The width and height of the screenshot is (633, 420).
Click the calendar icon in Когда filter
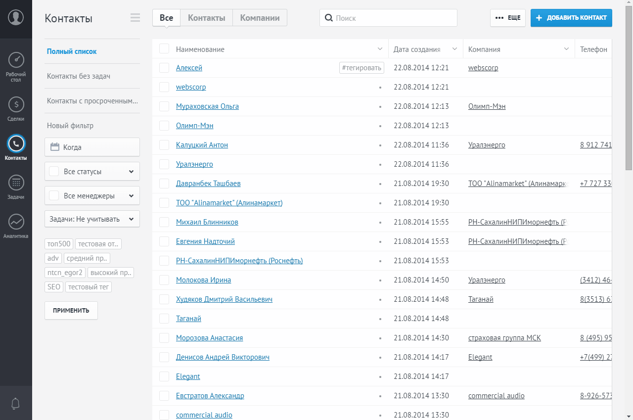pos(55,147)
